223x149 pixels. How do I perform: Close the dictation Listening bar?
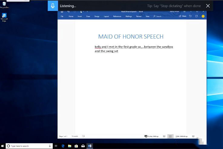click(x=208, y=6)
